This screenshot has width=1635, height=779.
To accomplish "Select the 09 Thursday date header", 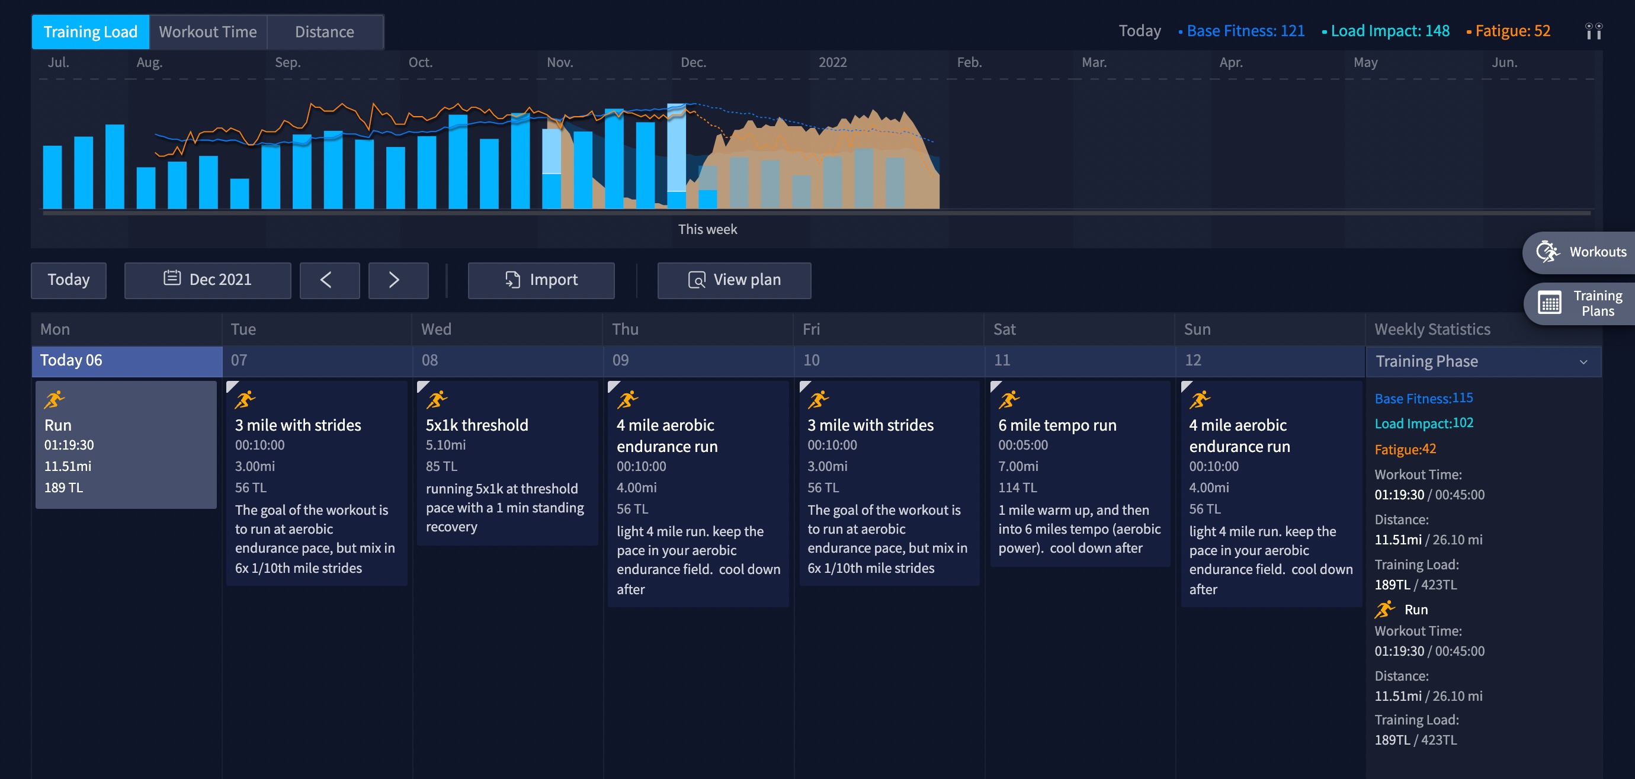I will click(x=699, y=361).
